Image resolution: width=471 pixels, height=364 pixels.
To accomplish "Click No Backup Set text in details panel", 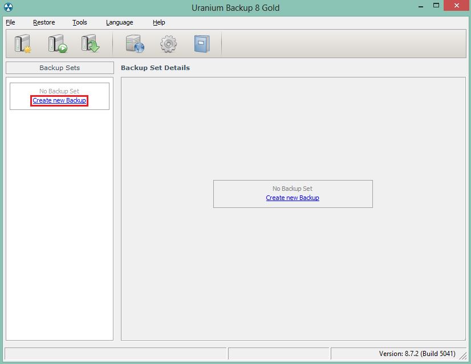I will (x=293, y=189).
